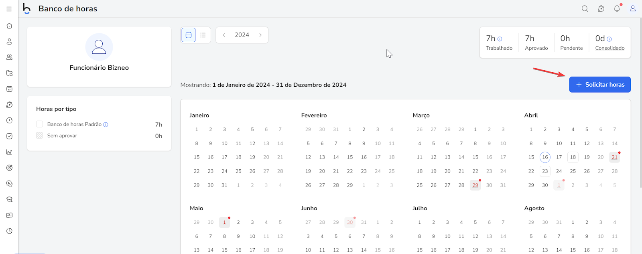Select highlighted day 1 in Maio

pos(224,222)
